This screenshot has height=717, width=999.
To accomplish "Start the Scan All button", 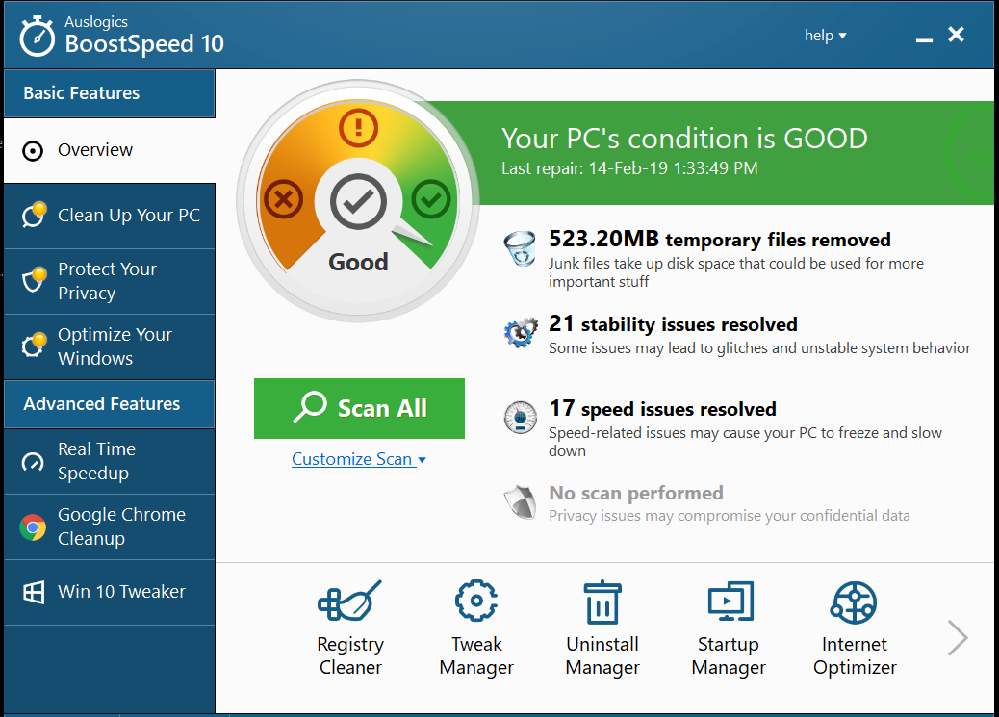I will click(359, 408).
